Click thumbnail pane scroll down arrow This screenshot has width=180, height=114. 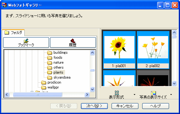(174, 83)
